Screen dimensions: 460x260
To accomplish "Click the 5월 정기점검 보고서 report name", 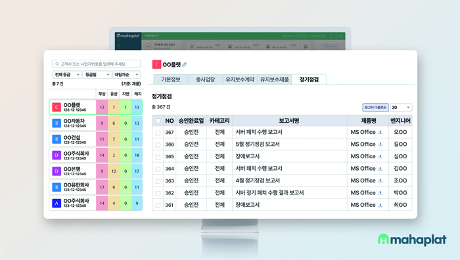I will click(x=258, y=144).
